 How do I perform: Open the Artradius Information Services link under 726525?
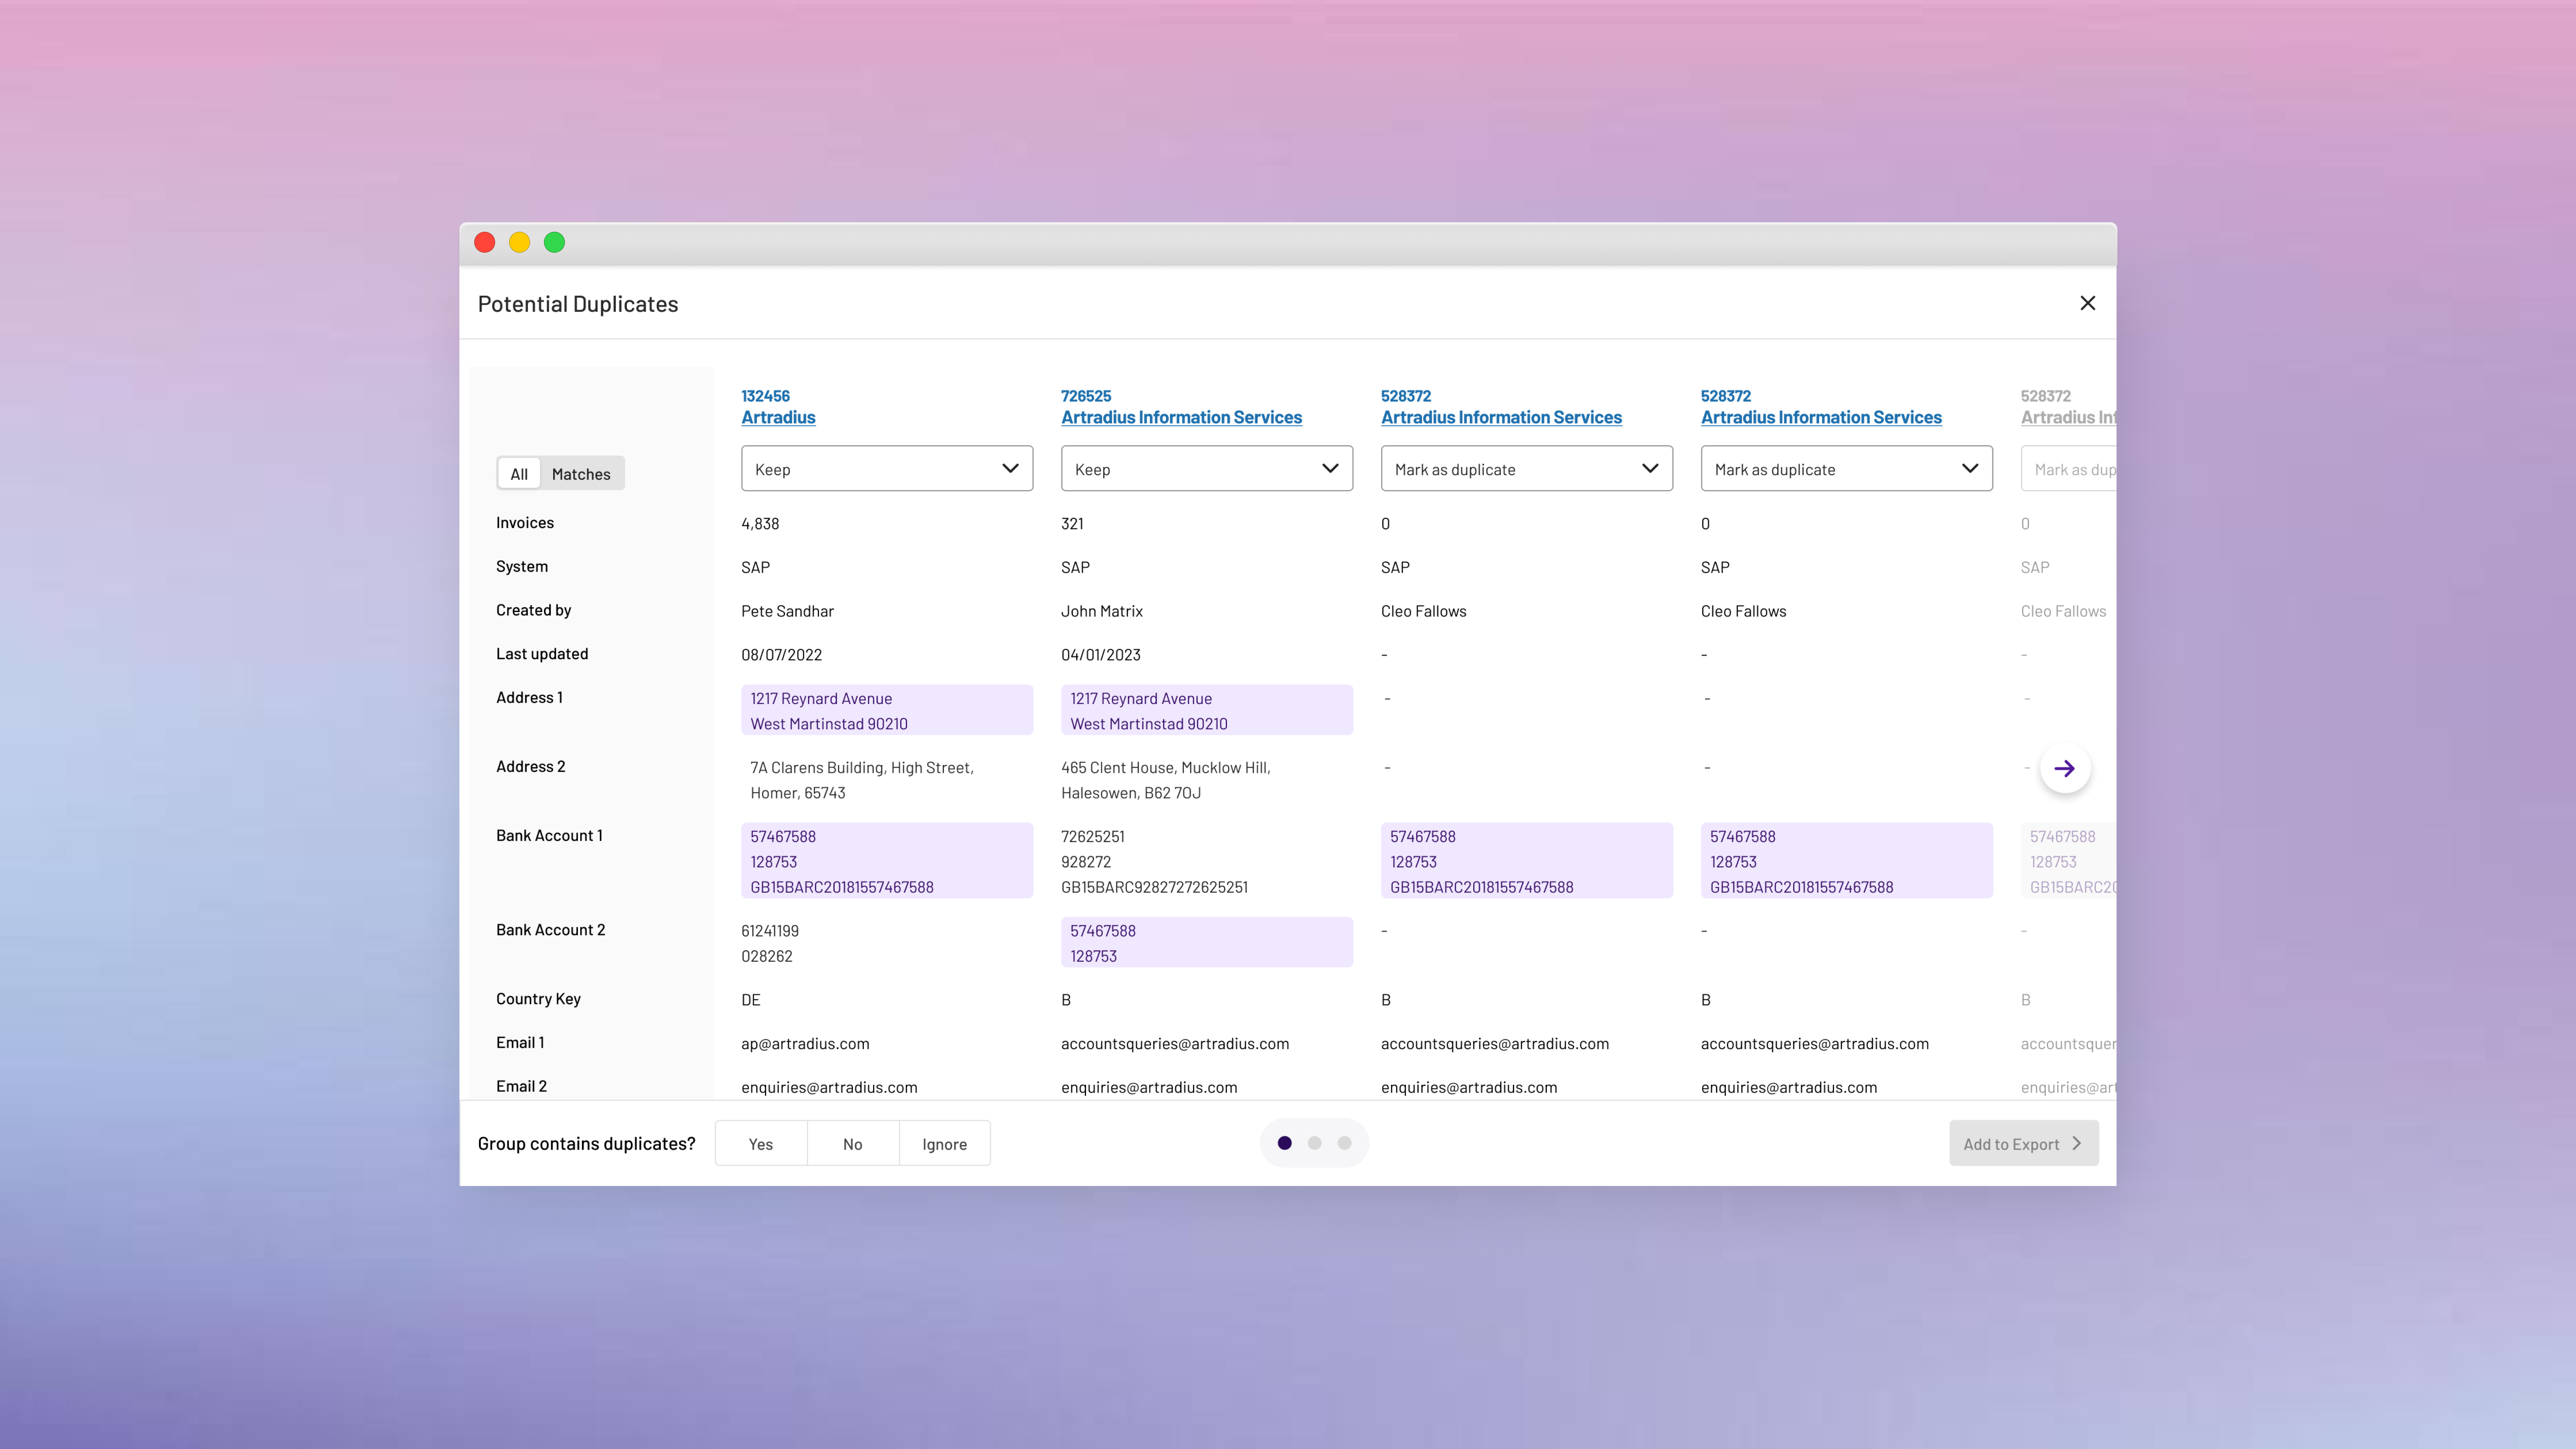pyautogui.click(x=1181, y=418)
